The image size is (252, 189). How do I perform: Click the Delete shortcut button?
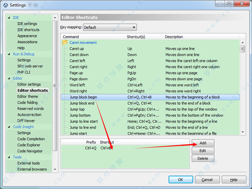(x=203, y=158)
